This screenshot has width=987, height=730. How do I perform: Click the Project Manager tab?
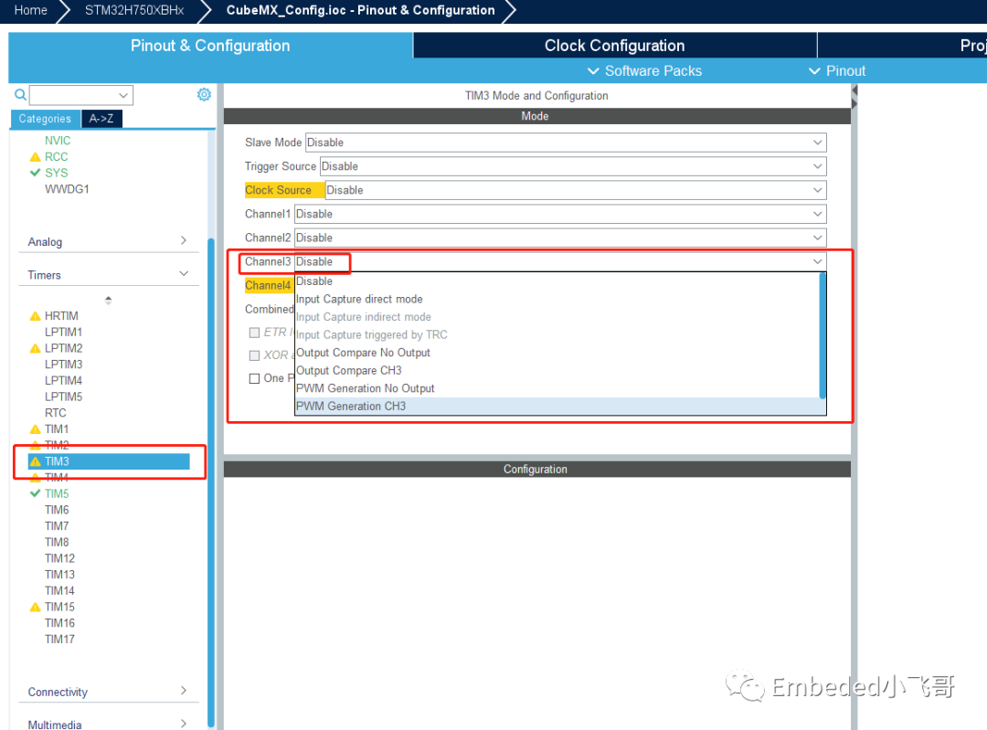pos(903,46)
